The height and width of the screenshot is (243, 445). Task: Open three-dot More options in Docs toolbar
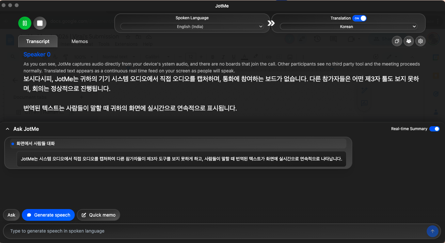coord(303,56)
